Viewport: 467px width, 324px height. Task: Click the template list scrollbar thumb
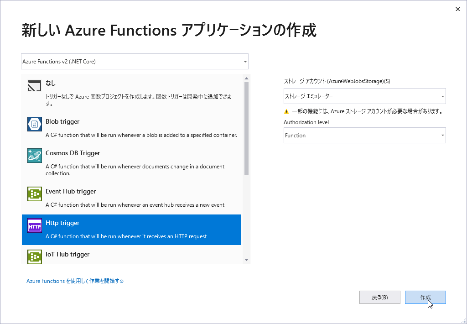(246, 128)
